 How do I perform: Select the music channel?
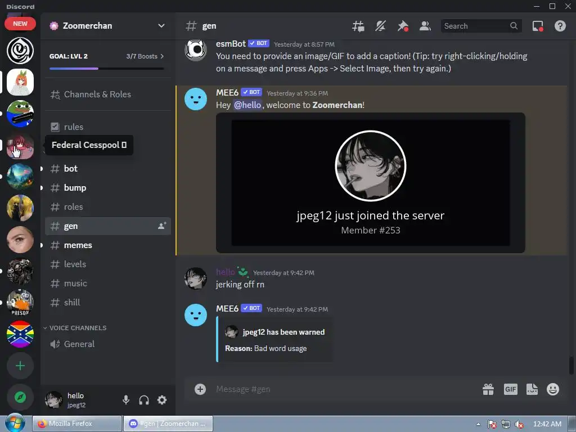(107, 283)
